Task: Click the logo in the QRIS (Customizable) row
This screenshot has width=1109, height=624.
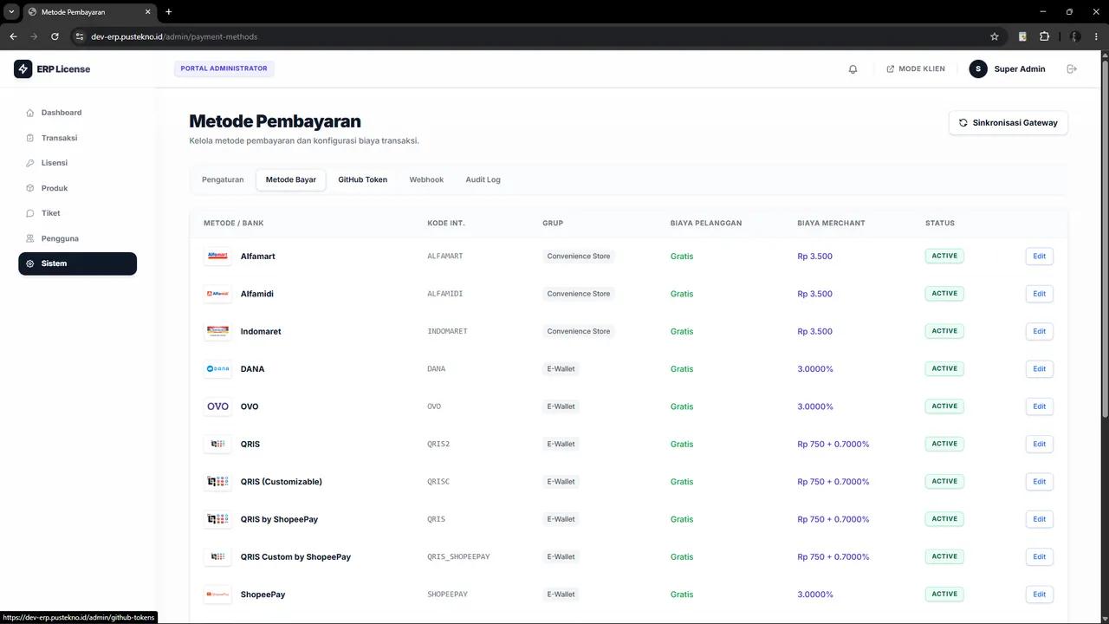Action: tap(217, 482)
